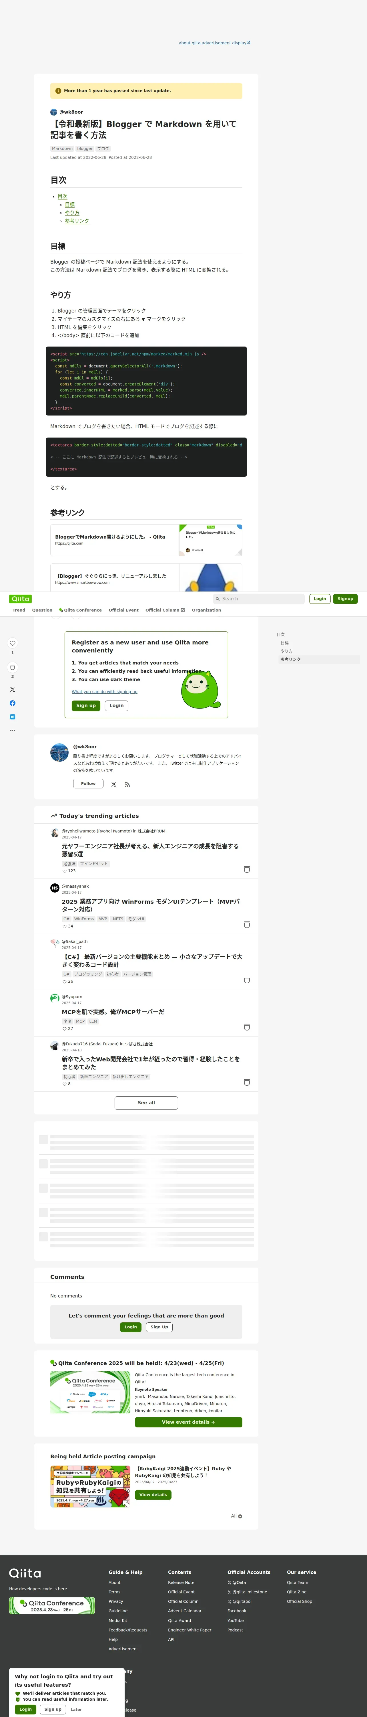Image resolution: width=367 pixels, height=1717 pixels.
Task: Open 'What you can do with signing up' link
Action: click(105, 692)
